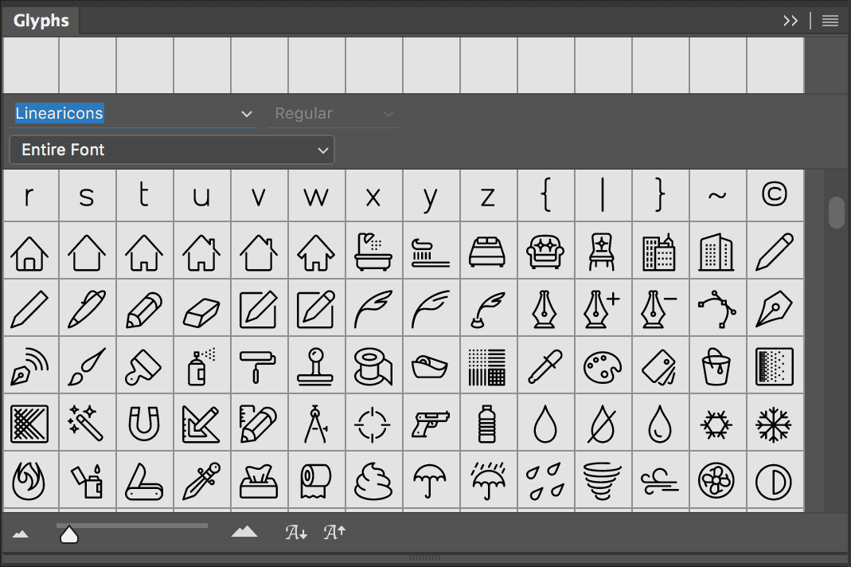
Task: Pick the color palette glyph
Action: [603, 366]
